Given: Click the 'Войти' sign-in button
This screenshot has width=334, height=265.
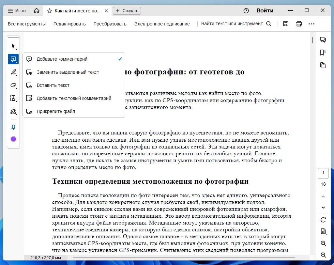Looking at the screenshot, I should (x=265, y=10).
